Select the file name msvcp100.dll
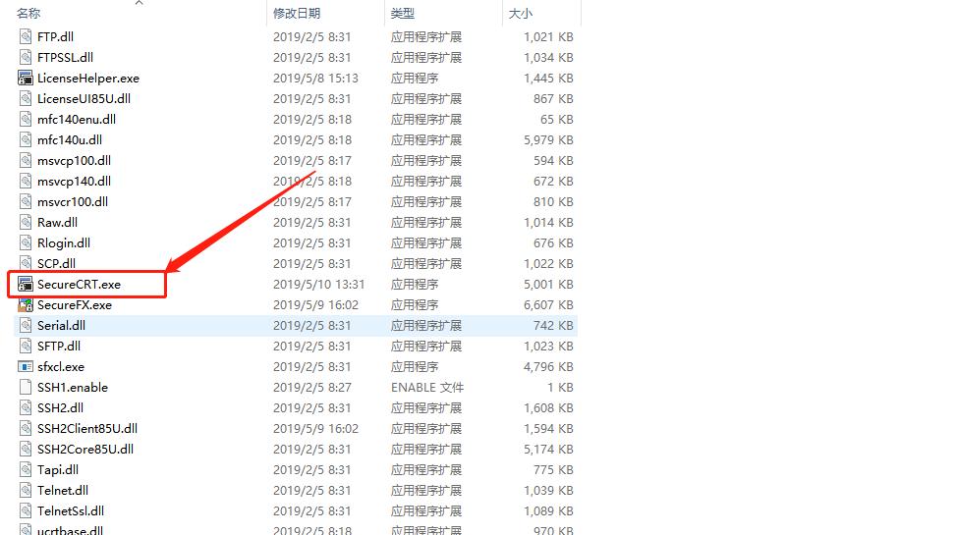 pyautogui.click(x=75, y=161)
